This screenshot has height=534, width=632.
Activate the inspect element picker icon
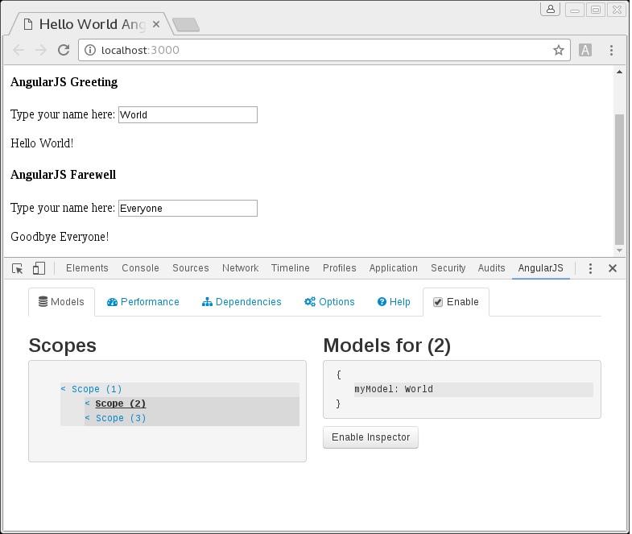18,268
